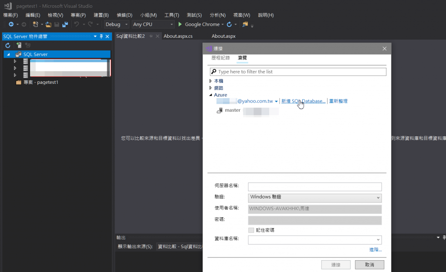This screenshot has width=446, height=272.
Task: Select the 瀏覽 tab in the dialog
Action: (x=242, y=58)
